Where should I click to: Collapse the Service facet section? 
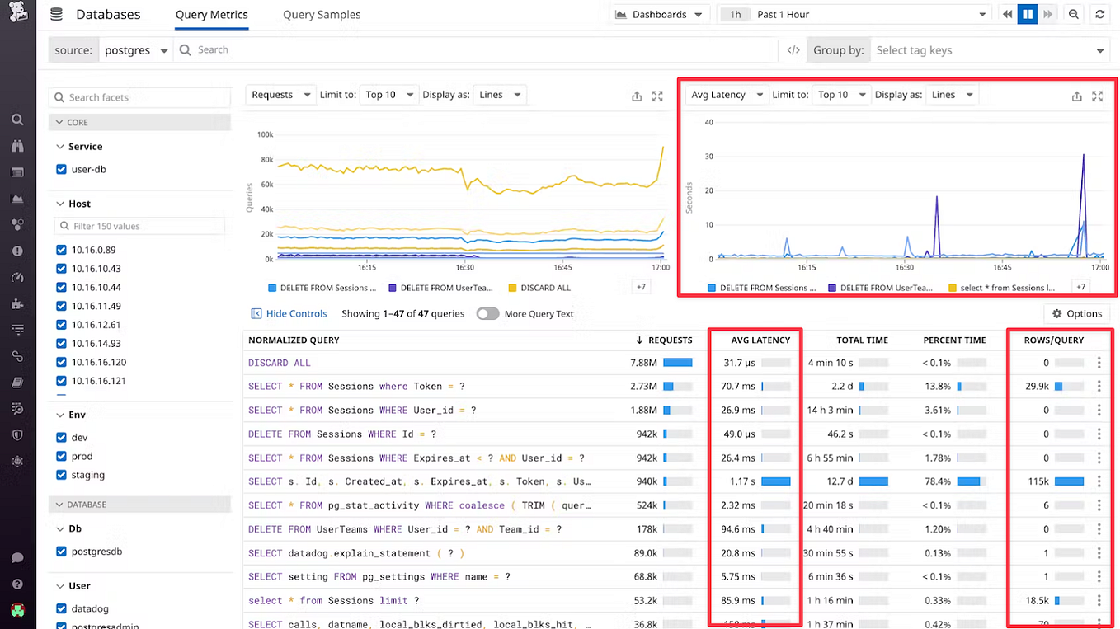click(x=60, y=147)
